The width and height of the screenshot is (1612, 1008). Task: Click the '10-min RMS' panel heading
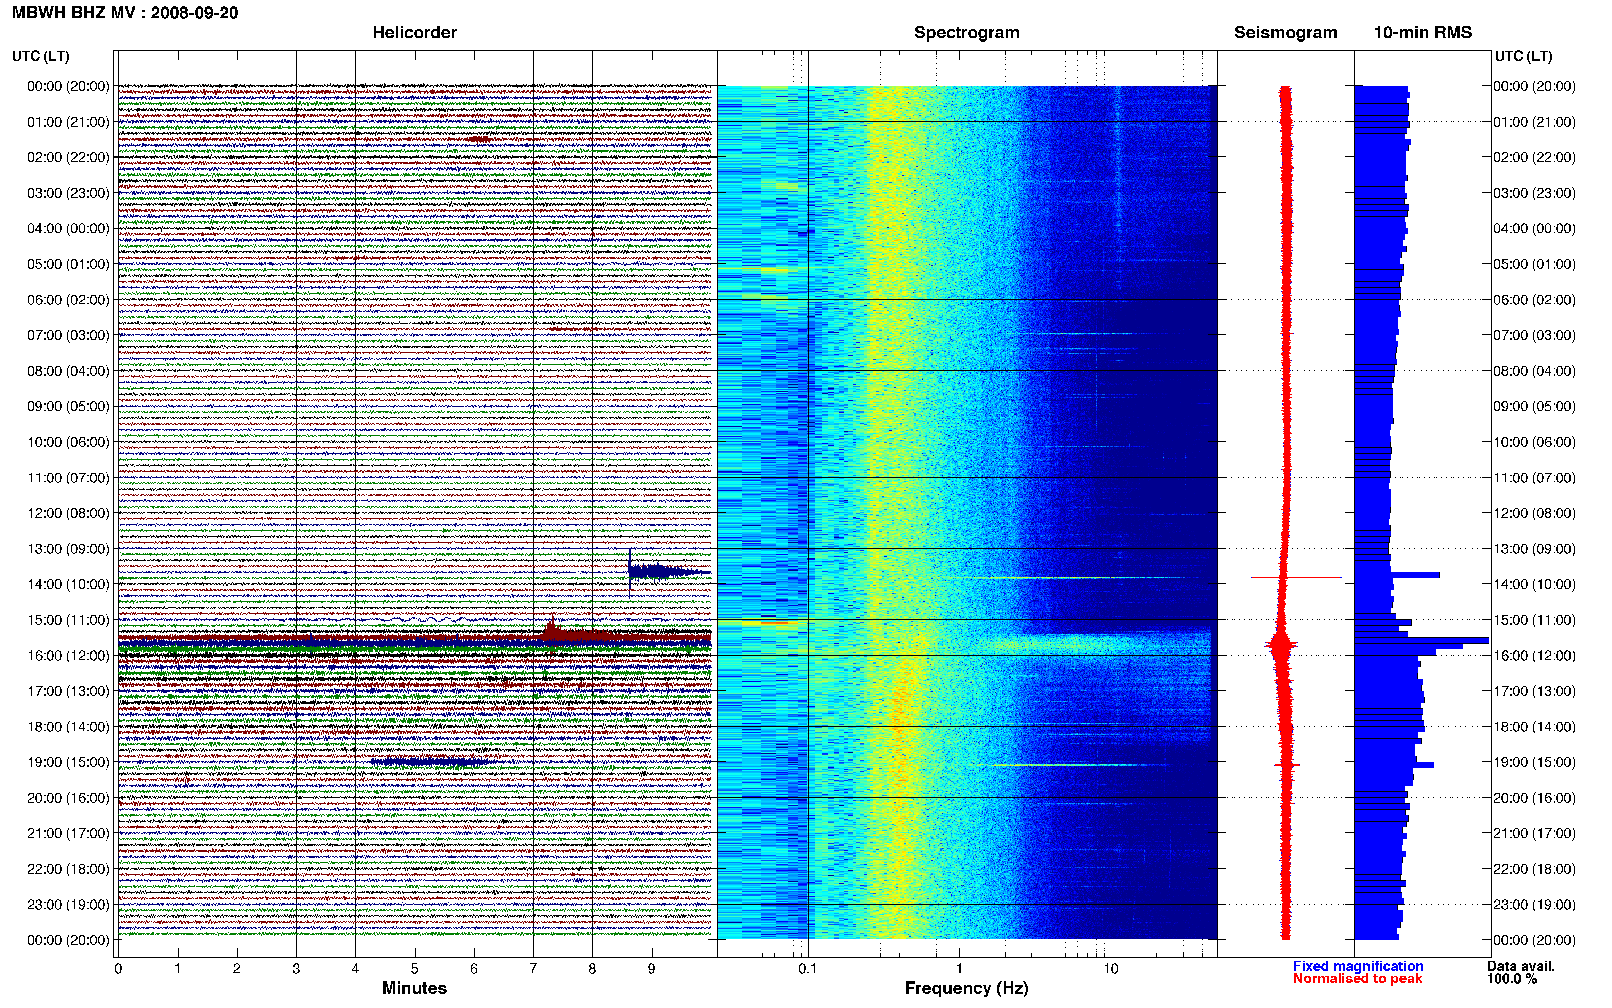[1422, 33]
